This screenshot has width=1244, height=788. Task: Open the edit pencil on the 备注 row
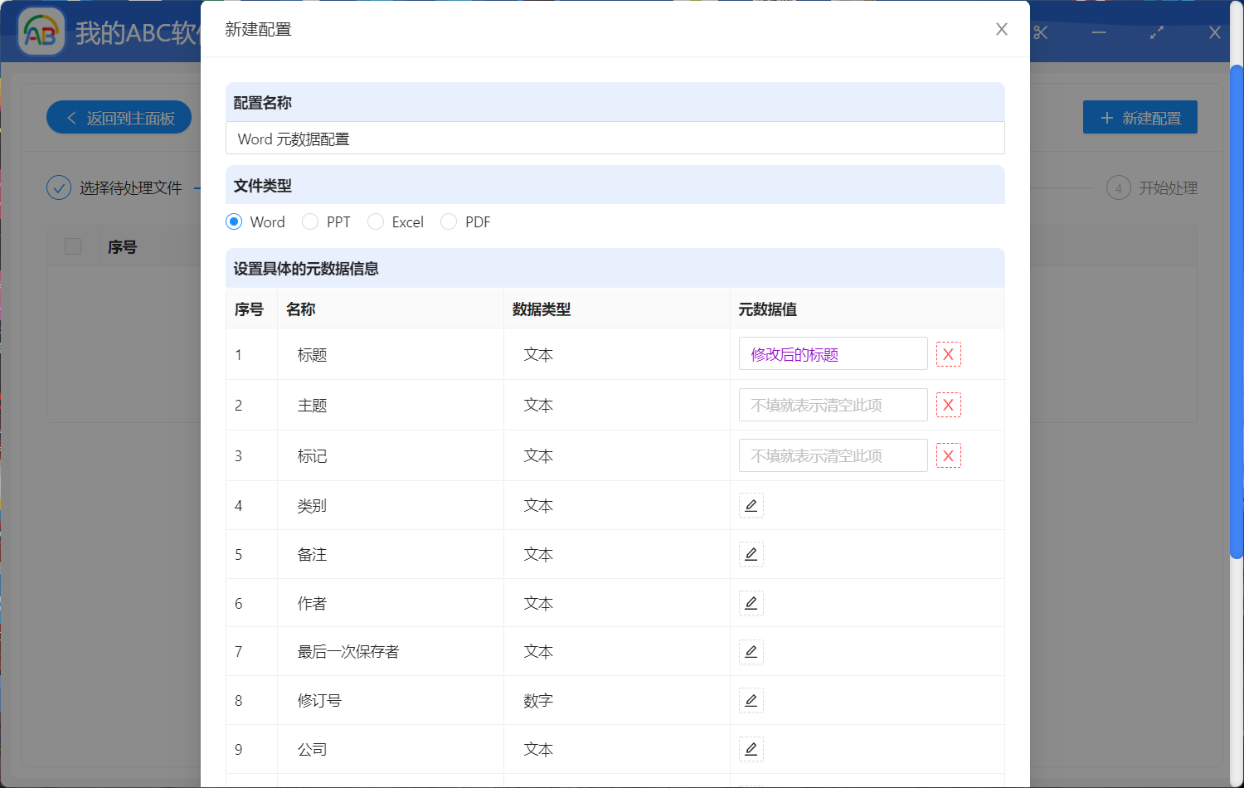click(x=751, y=554)
